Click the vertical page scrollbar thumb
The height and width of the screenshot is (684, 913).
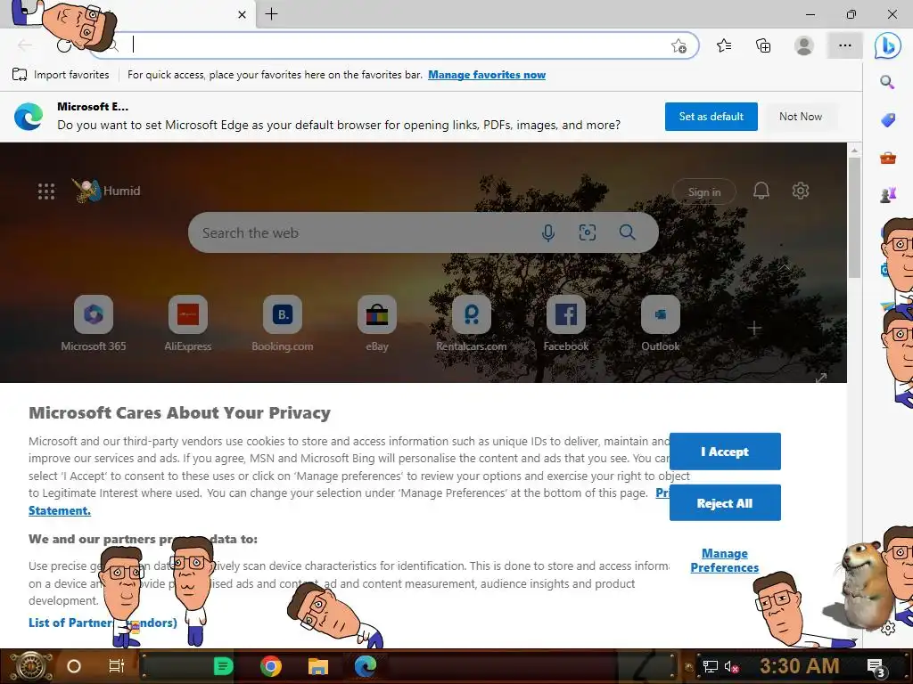coord(854,217)
